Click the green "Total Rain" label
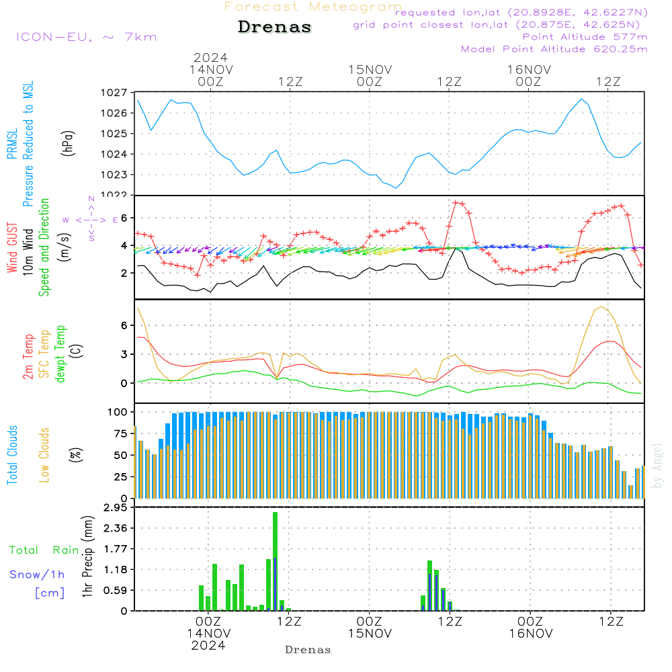 [44, 550]
